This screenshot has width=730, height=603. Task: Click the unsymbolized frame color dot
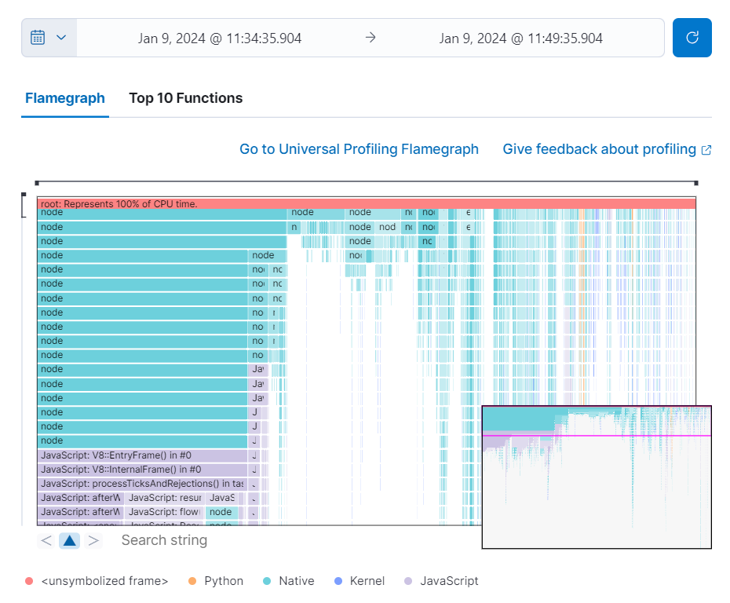point(30,581)
